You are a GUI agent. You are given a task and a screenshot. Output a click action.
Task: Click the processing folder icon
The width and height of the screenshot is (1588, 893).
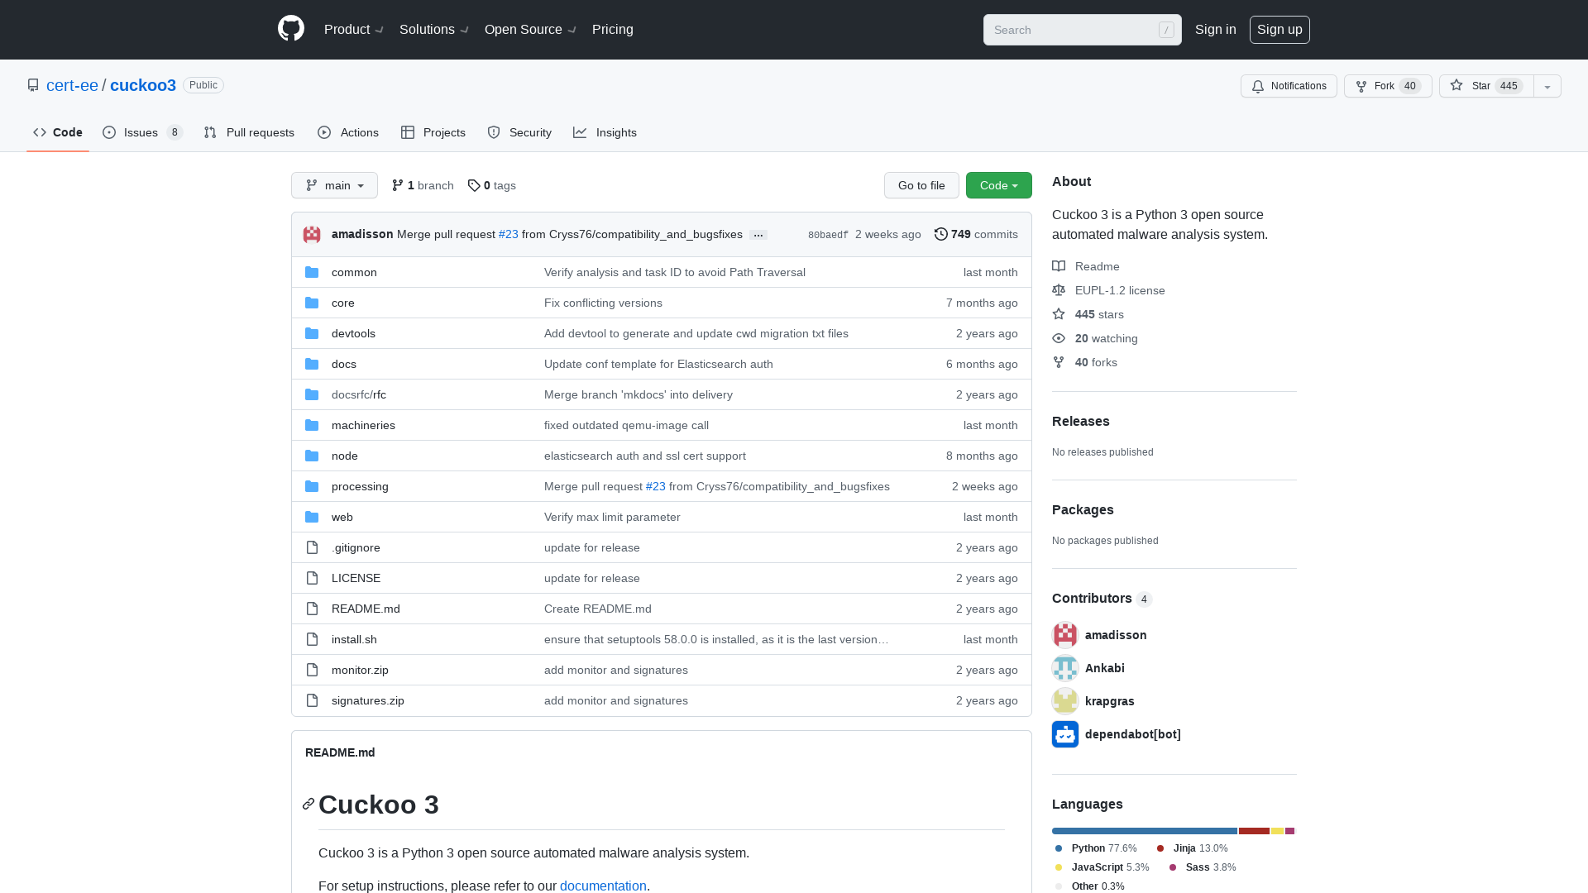click(x=312, y=486)
